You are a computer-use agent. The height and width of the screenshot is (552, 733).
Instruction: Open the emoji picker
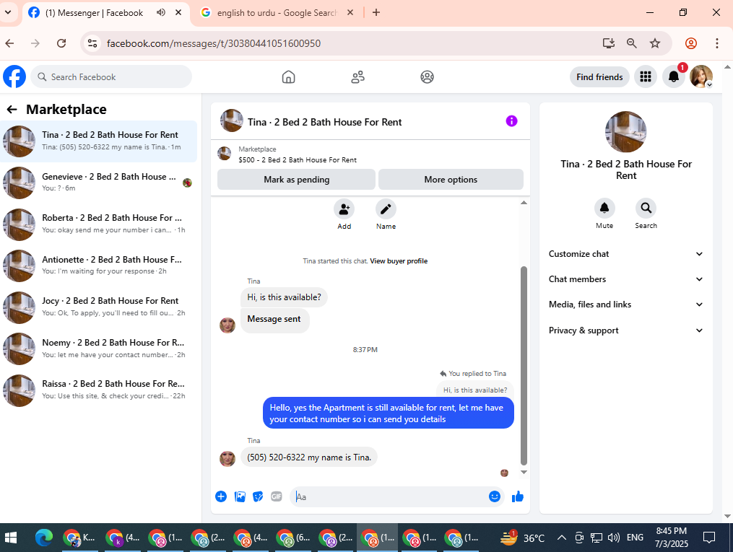point(495,496)
